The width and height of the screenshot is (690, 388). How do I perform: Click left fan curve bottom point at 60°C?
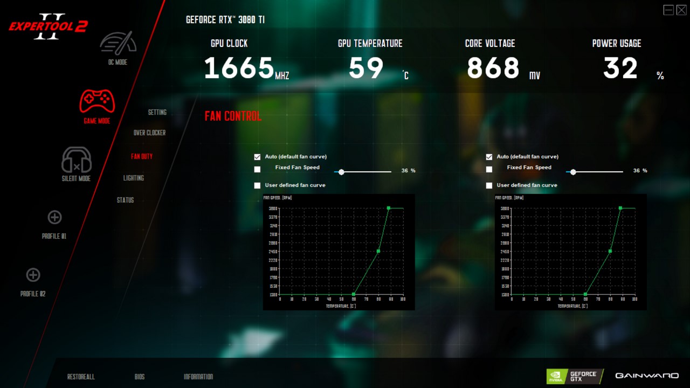tap(354, 294)
